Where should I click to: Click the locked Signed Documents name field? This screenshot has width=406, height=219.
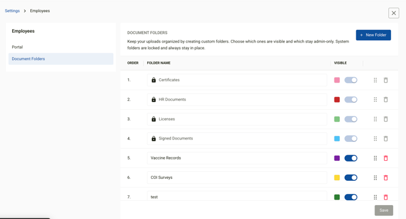pos(237,138)
